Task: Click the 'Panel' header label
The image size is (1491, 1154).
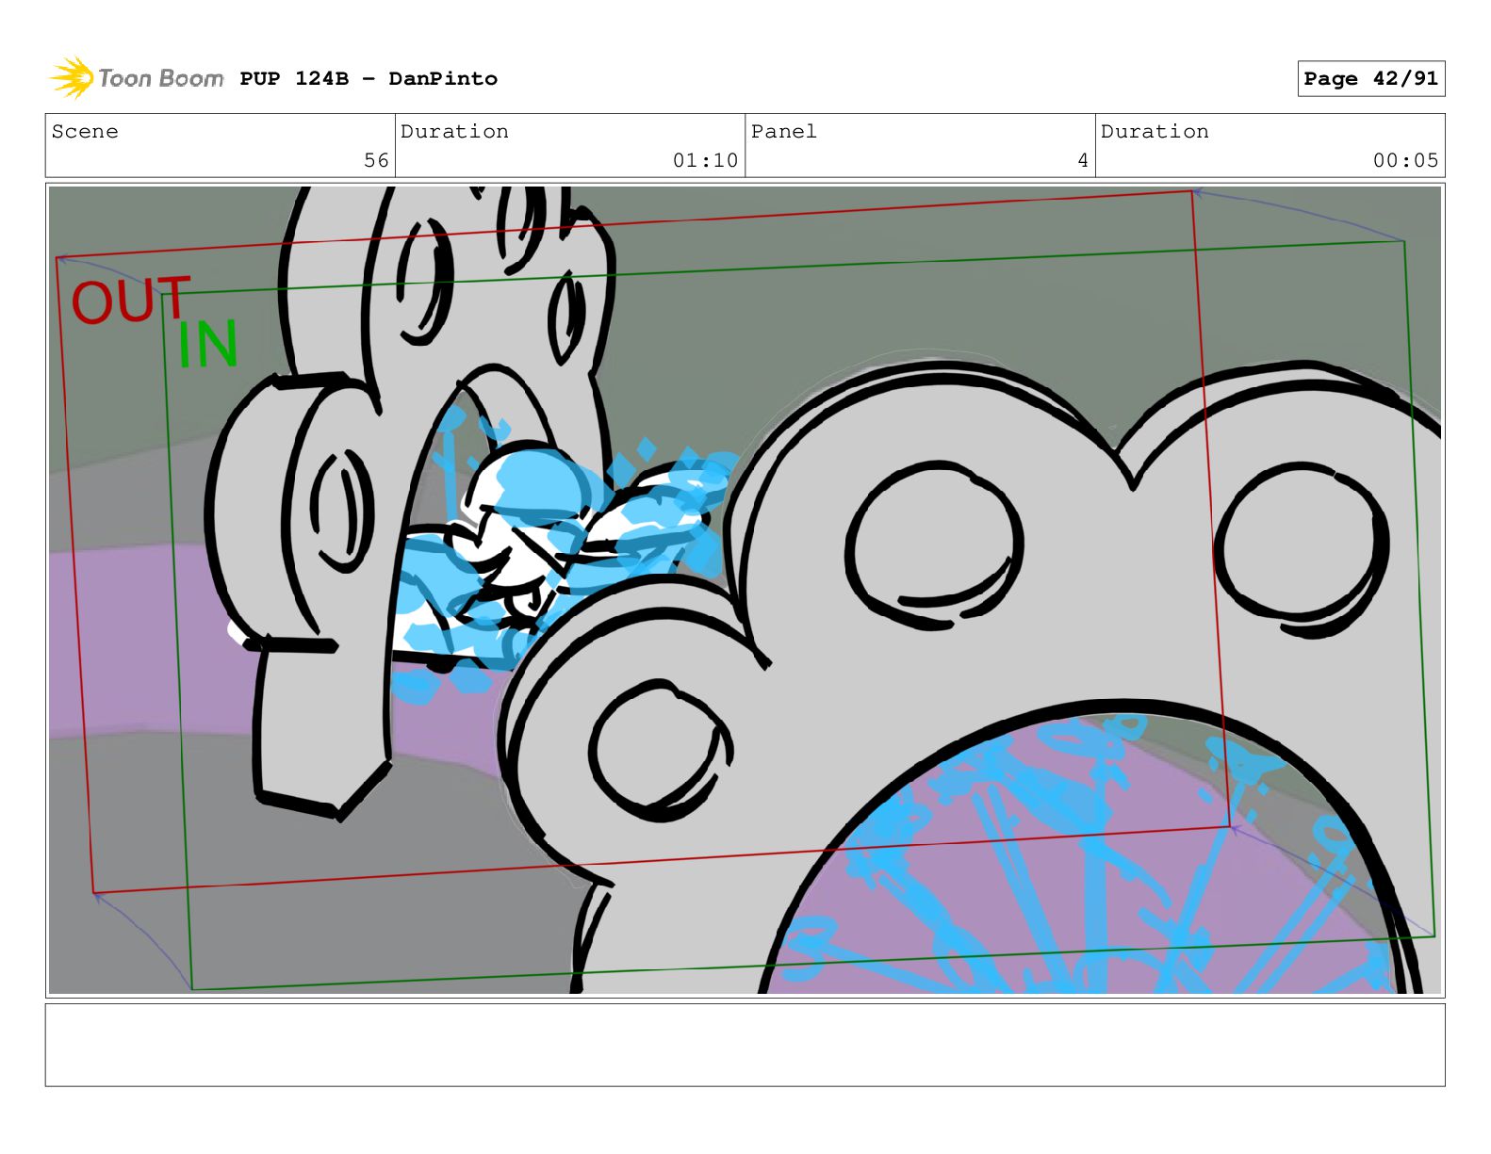Action: tap(783, 131)
